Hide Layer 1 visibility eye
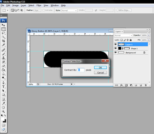Screen dimensions: 154x134 116,44
